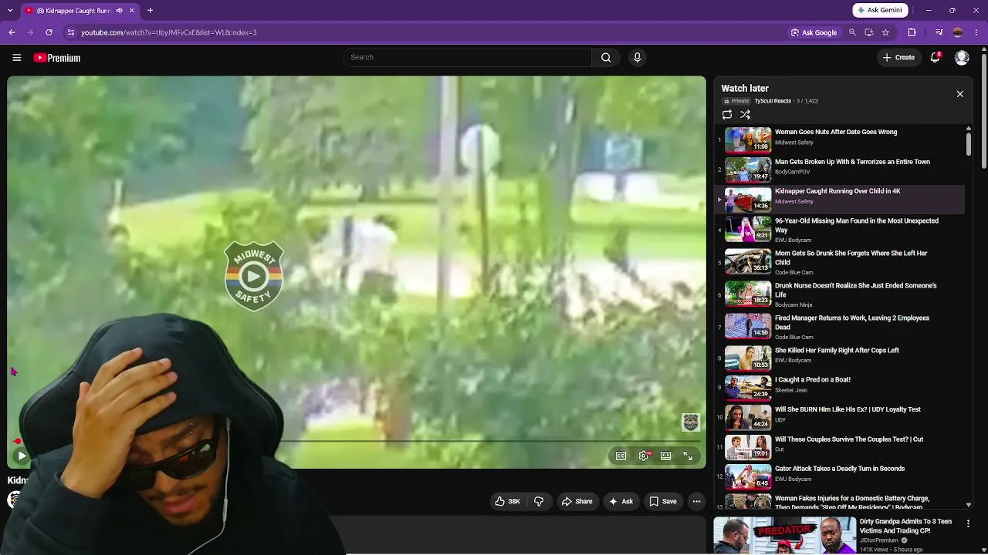The height and width of the screenshot is (555, 988).
Task: Open the Create dropdown button
Action: (x=898, y=57)
